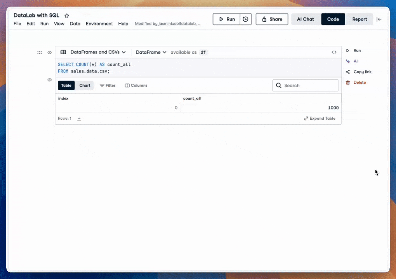Image resolution: width=396 pixels, height=279 pixels.
Task: Open the run history clock icon
Action: [x=245, y=19]
